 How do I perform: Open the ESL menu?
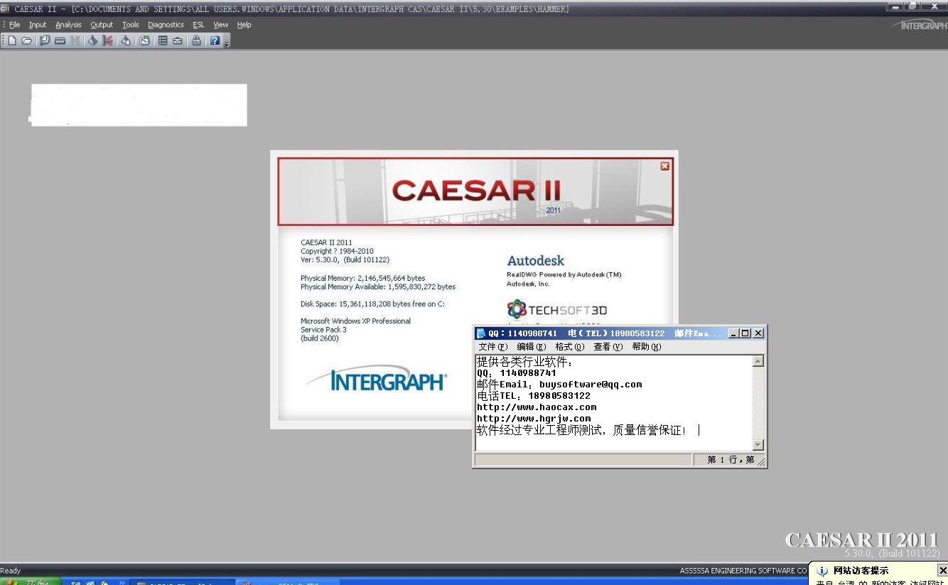198,25
